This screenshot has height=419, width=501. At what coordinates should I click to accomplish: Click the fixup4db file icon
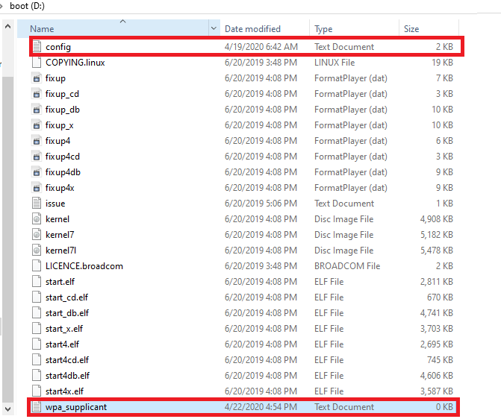pyautogui.click(x=37, y=171)
